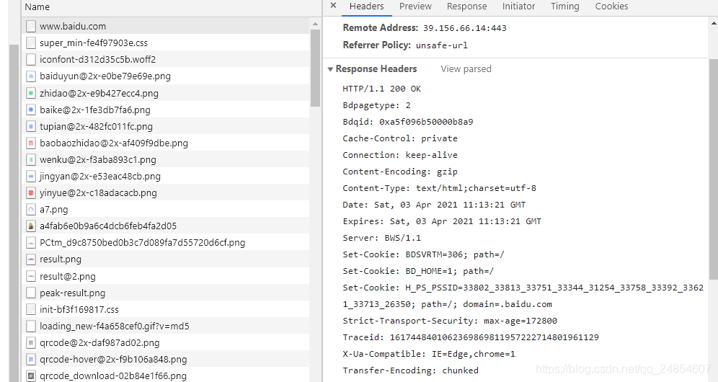Click the stylesheet icon for super_min-fe4f97903e.css

[31, 43]
